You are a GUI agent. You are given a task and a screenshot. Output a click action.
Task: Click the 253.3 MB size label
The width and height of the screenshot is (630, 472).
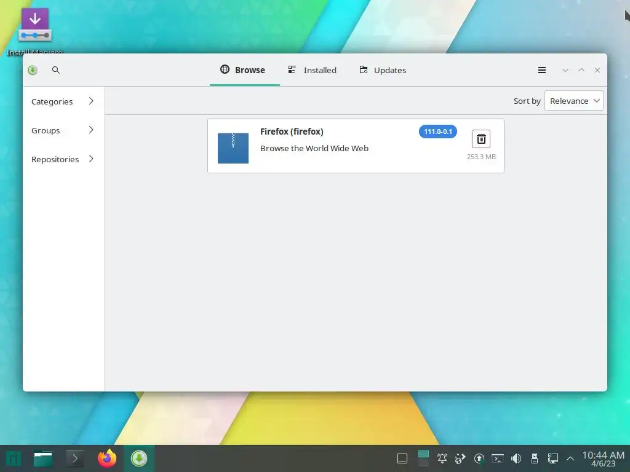(481, 157)
